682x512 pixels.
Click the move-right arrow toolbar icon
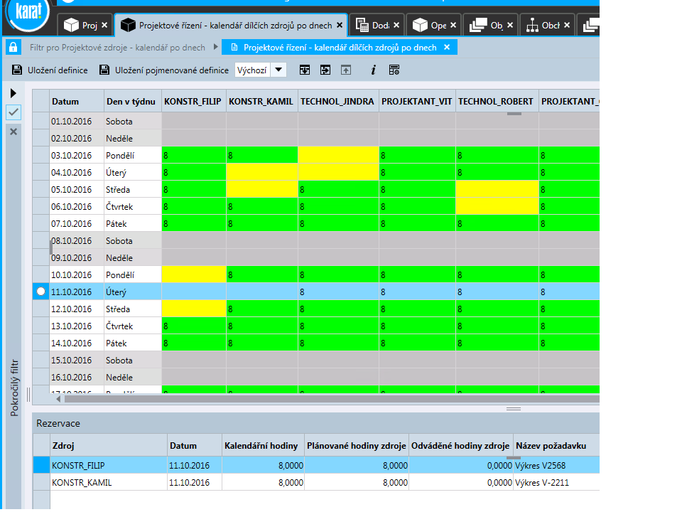[325, 70]
